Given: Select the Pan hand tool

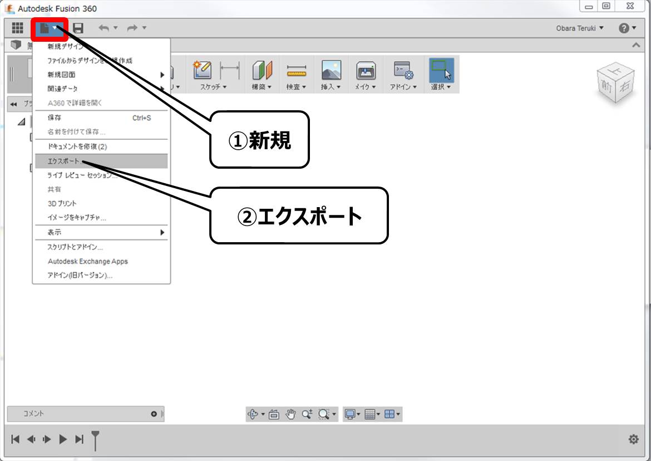Looking at the screenshot, I should [x=290, y=414].
